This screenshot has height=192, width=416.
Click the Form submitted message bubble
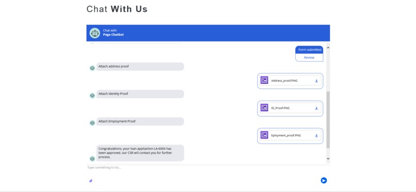(309, 50)
